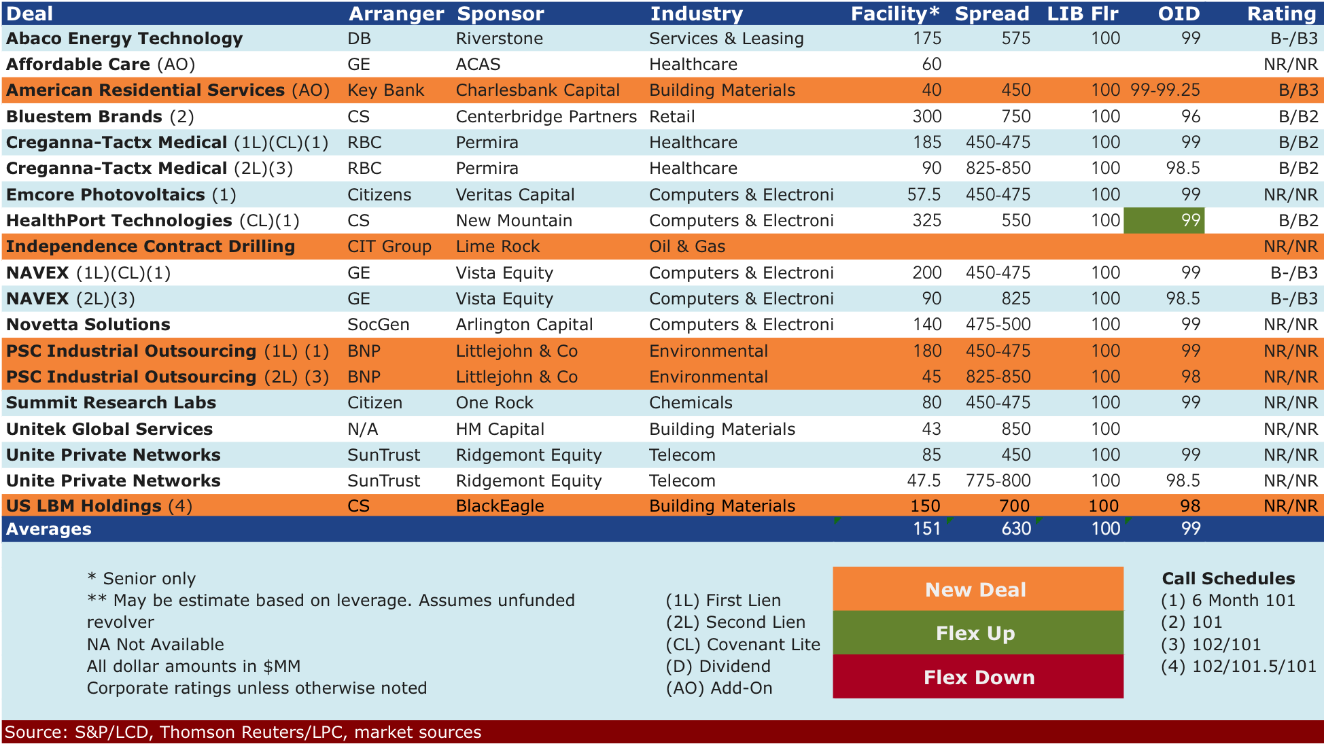Image resolution: width=1324 pixels, height=744 pixels.
Task: Select Creganna-Tactx Medical (1L)(CL)(1) deal
Action: click(167, 143)
